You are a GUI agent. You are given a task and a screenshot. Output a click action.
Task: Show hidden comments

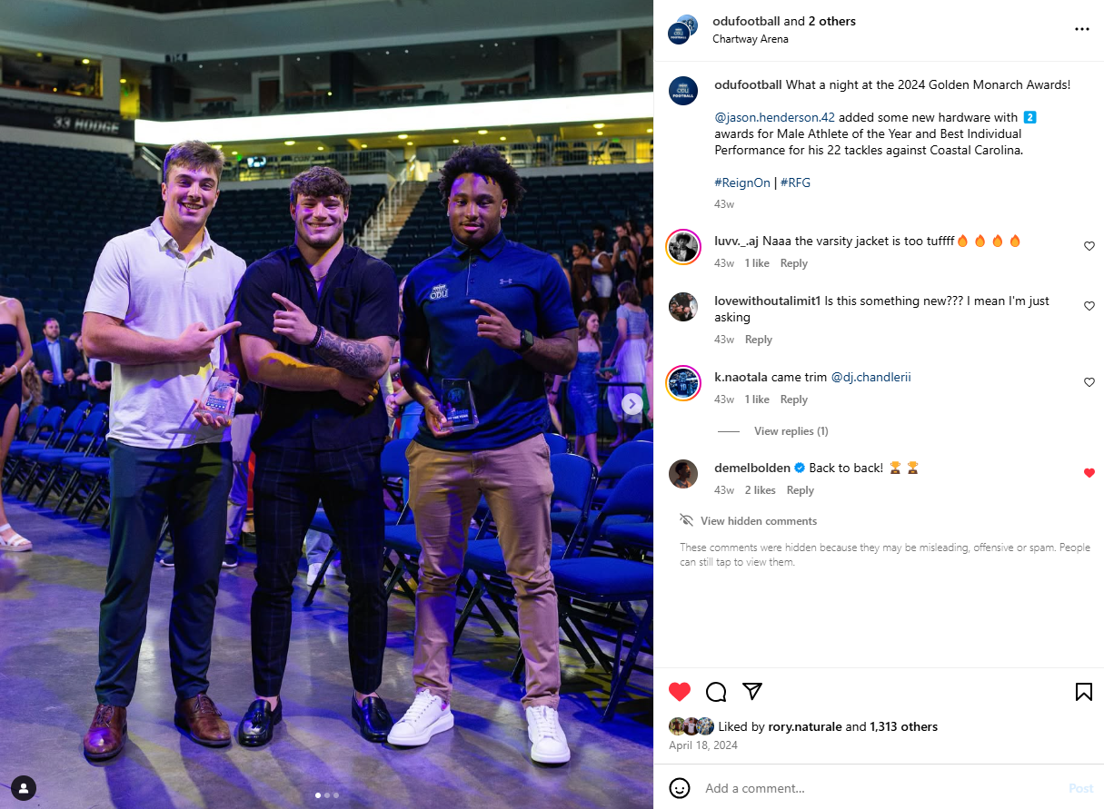758,521
